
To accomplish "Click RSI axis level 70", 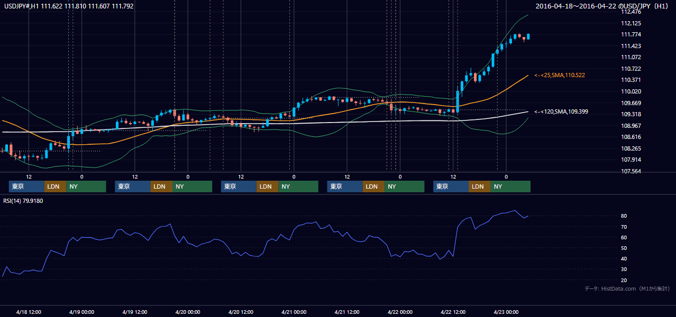I will 624,227.
